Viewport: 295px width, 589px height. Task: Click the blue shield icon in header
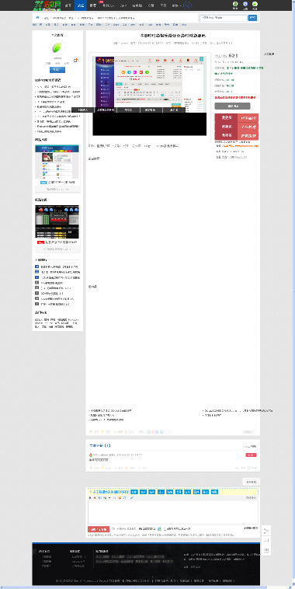pyautogui.click(x=245, y=4)
